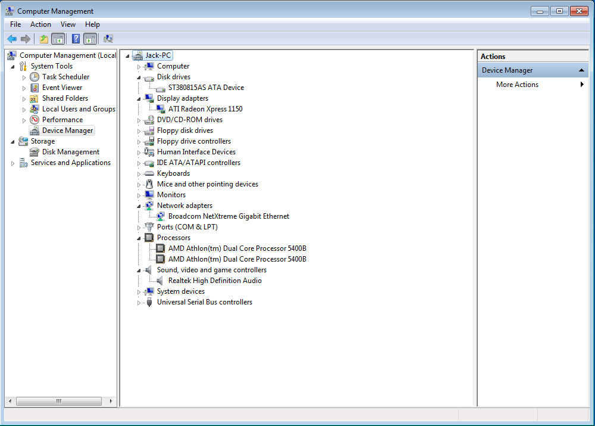Click the Storage icon
The width and height of the screenshot is (595, 426).
23,141
